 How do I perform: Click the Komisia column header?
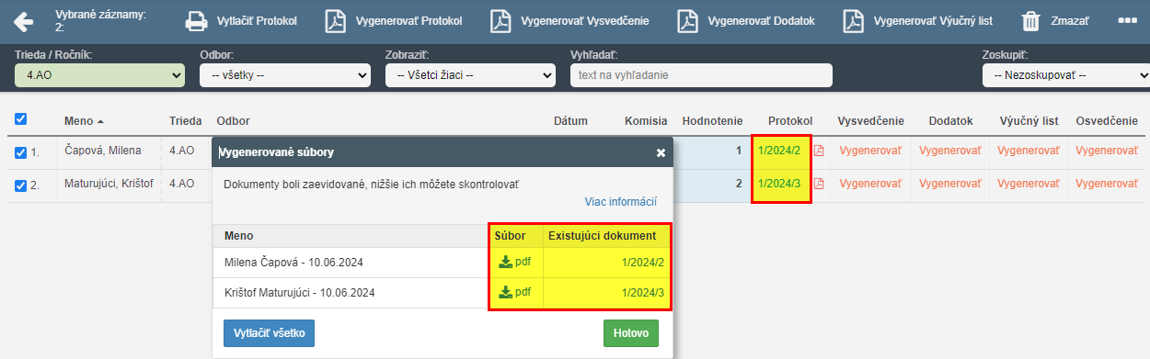click(646, 120)
